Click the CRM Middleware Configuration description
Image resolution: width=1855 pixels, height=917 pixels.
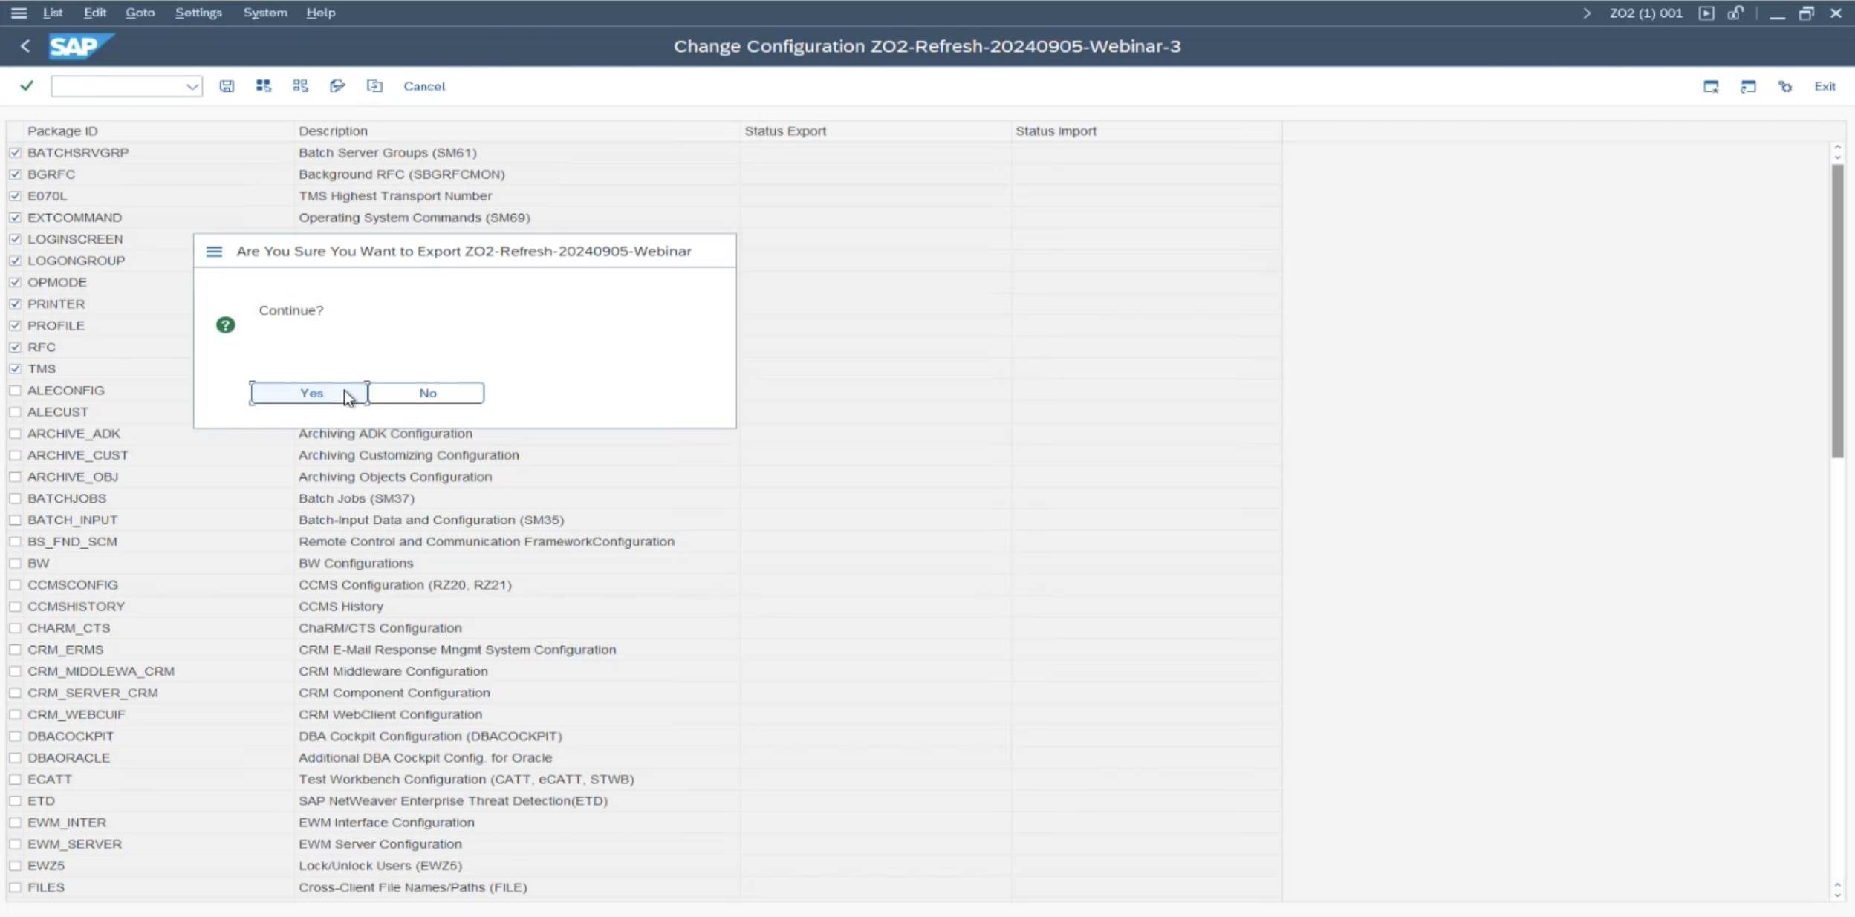point(393,671)
